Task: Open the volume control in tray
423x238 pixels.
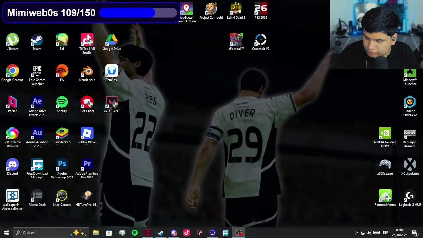Action: click(x=369, y=233)
